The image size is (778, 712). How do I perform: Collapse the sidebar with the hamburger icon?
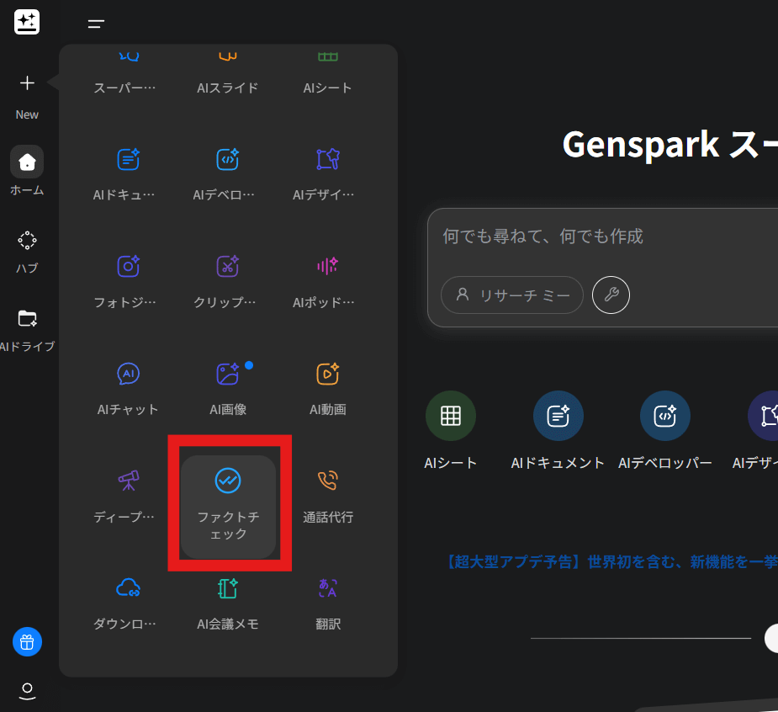[x=96, y=24]
